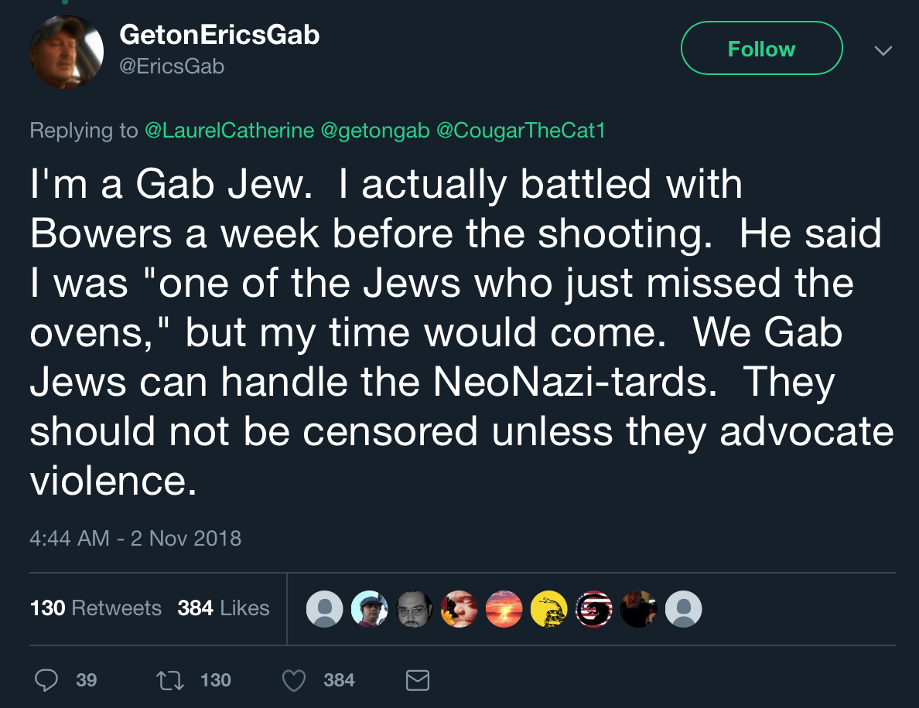Click the reply count icon showing 39

[x=48, y=680]
